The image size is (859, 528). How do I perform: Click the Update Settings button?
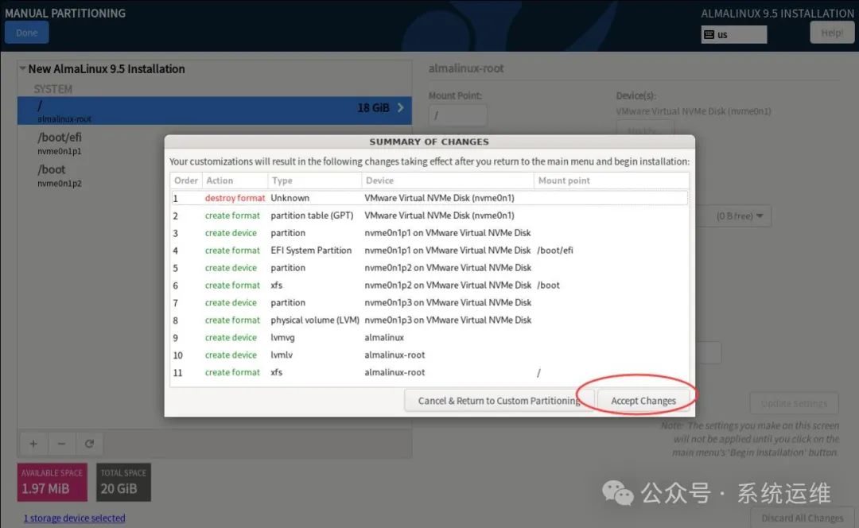794,404
